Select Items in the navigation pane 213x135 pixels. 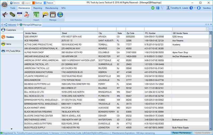[x=11, y=44]
